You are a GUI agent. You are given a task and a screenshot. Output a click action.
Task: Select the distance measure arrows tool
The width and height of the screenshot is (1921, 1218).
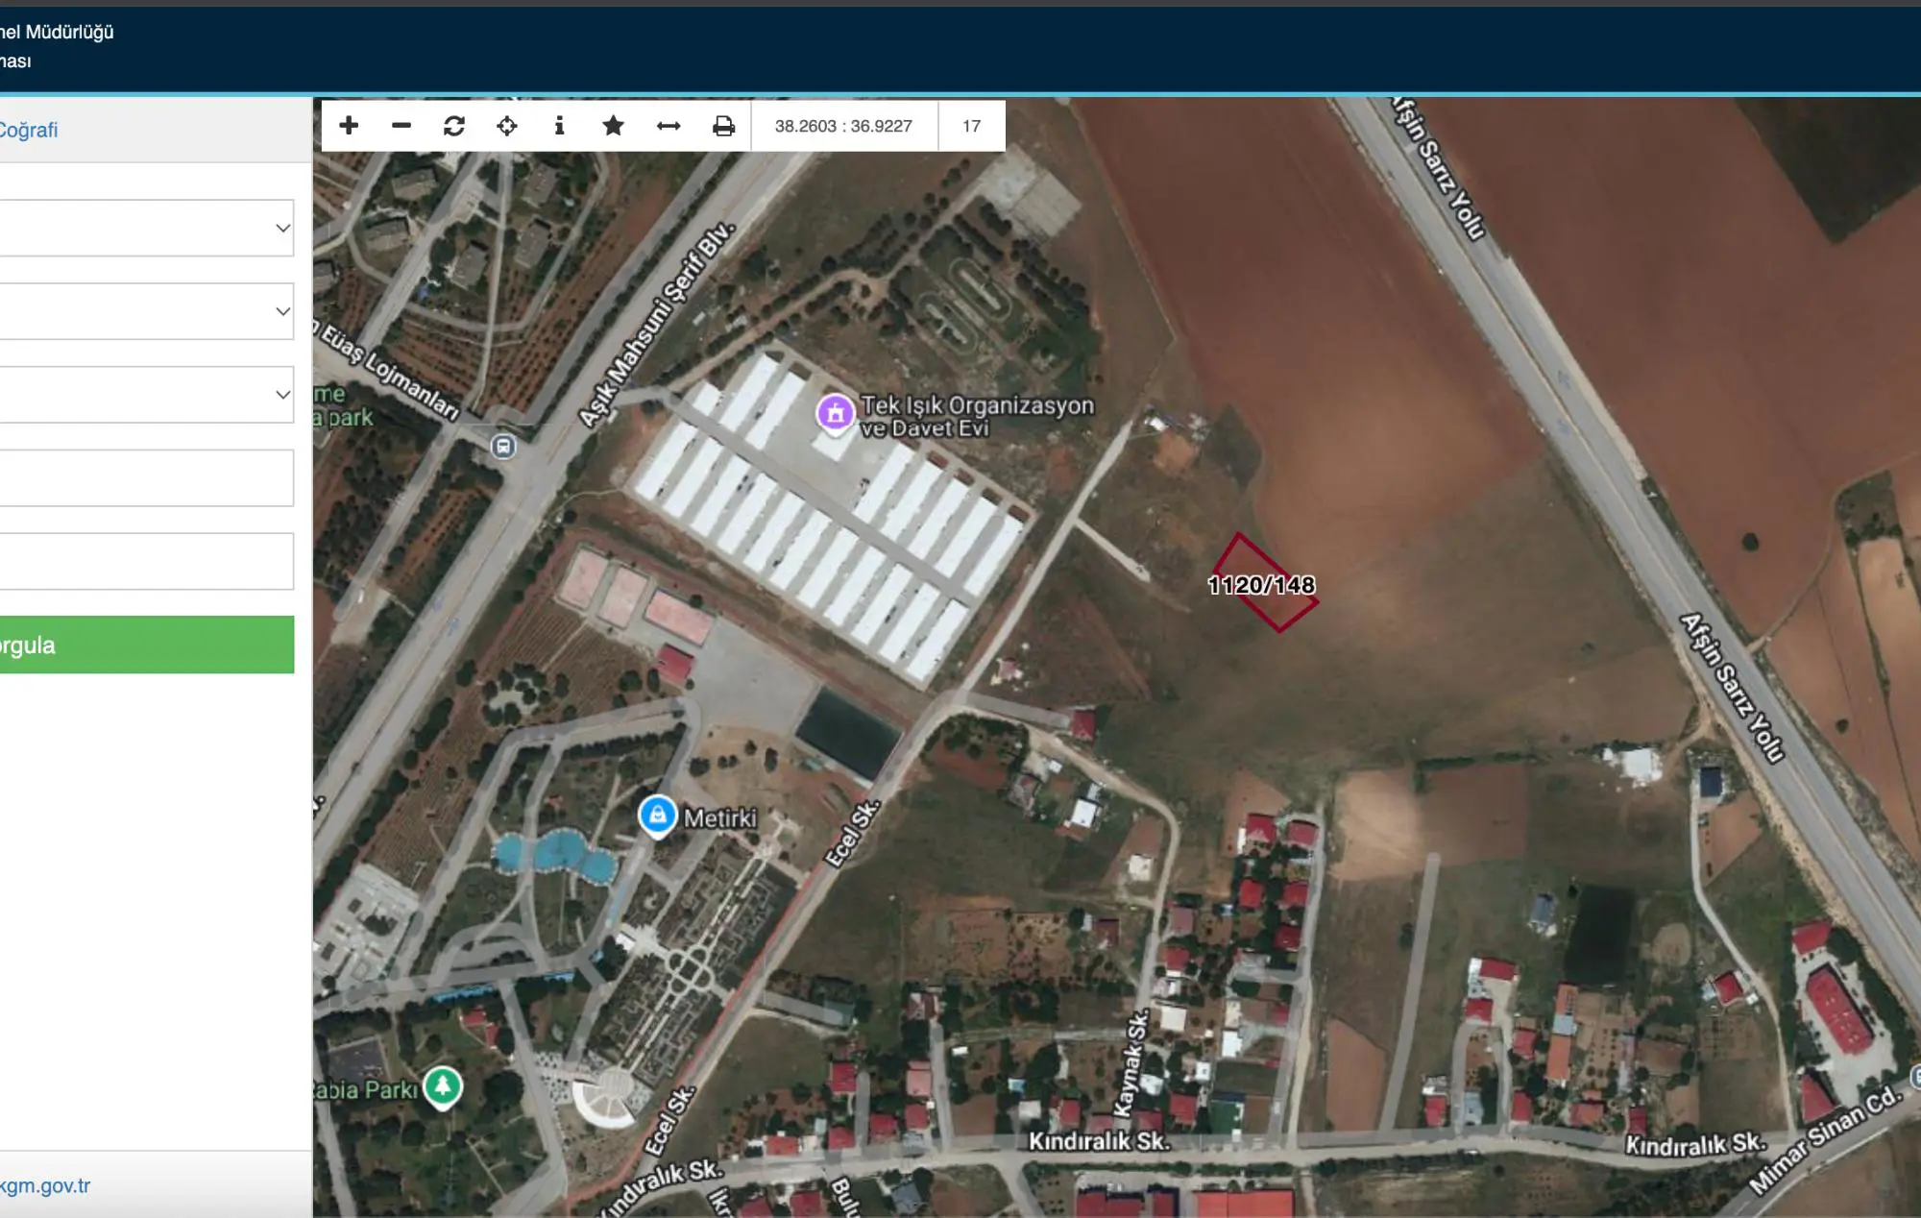tap(669, 126)
